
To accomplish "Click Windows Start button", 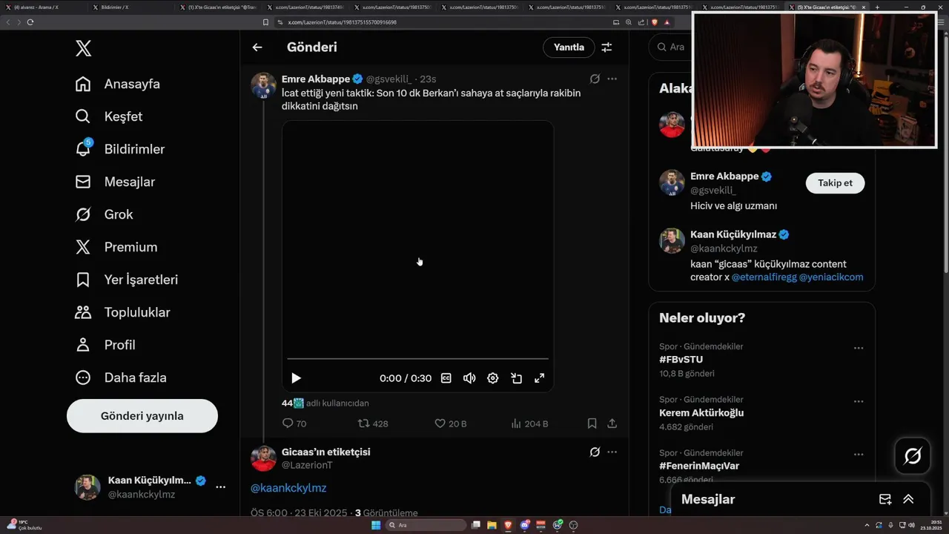I will tap(376, 525).
